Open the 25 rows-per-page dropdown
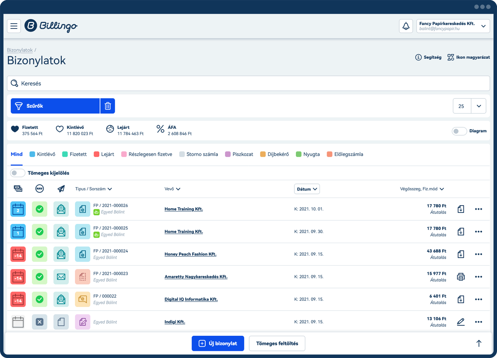This screenshot has height=358, width=497. click(x=470, y=106)
